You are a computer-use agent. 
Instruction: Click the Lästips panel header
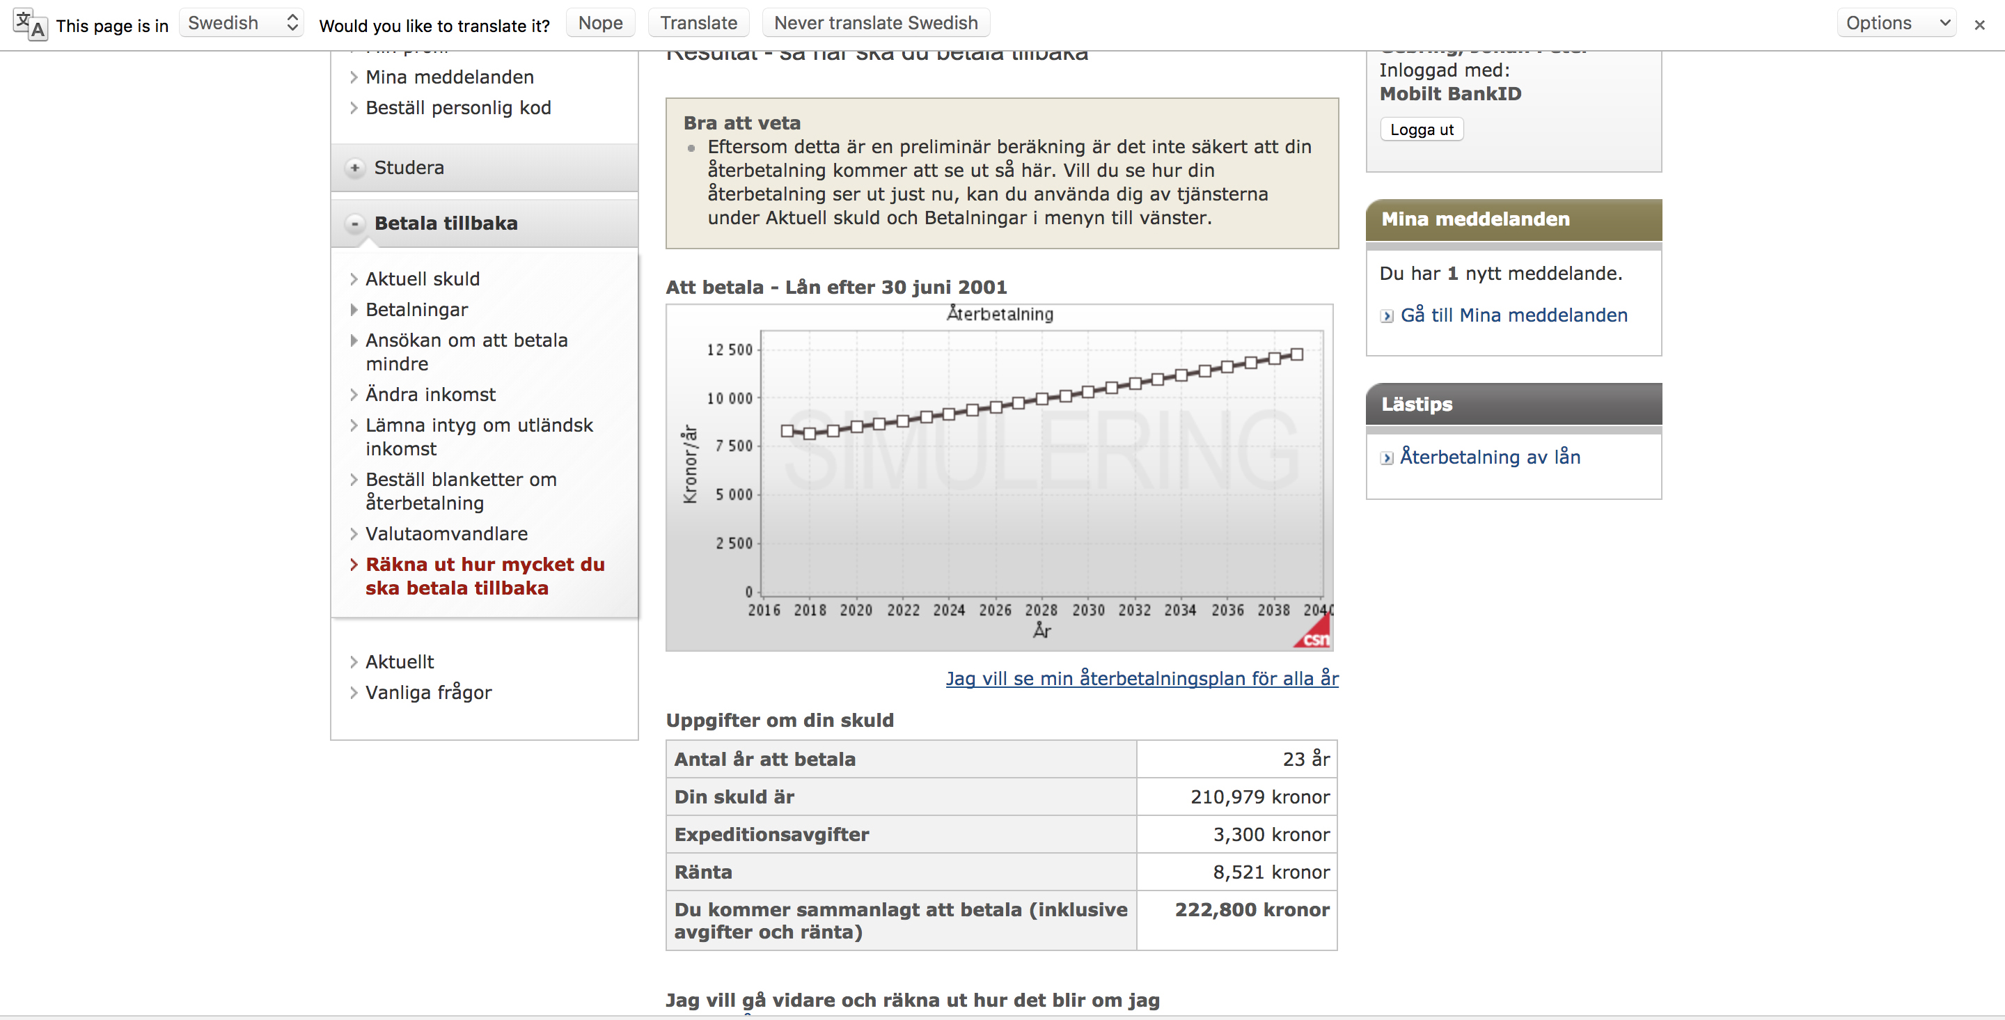click(1513, 404)
